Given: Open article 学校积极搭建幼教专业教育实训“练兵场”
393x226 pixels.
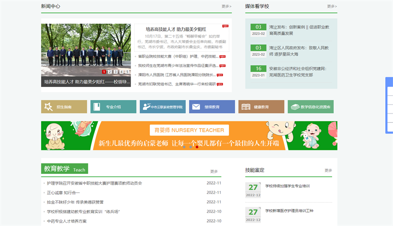Looking at the screenshot, I should click(x=83, y=212).
